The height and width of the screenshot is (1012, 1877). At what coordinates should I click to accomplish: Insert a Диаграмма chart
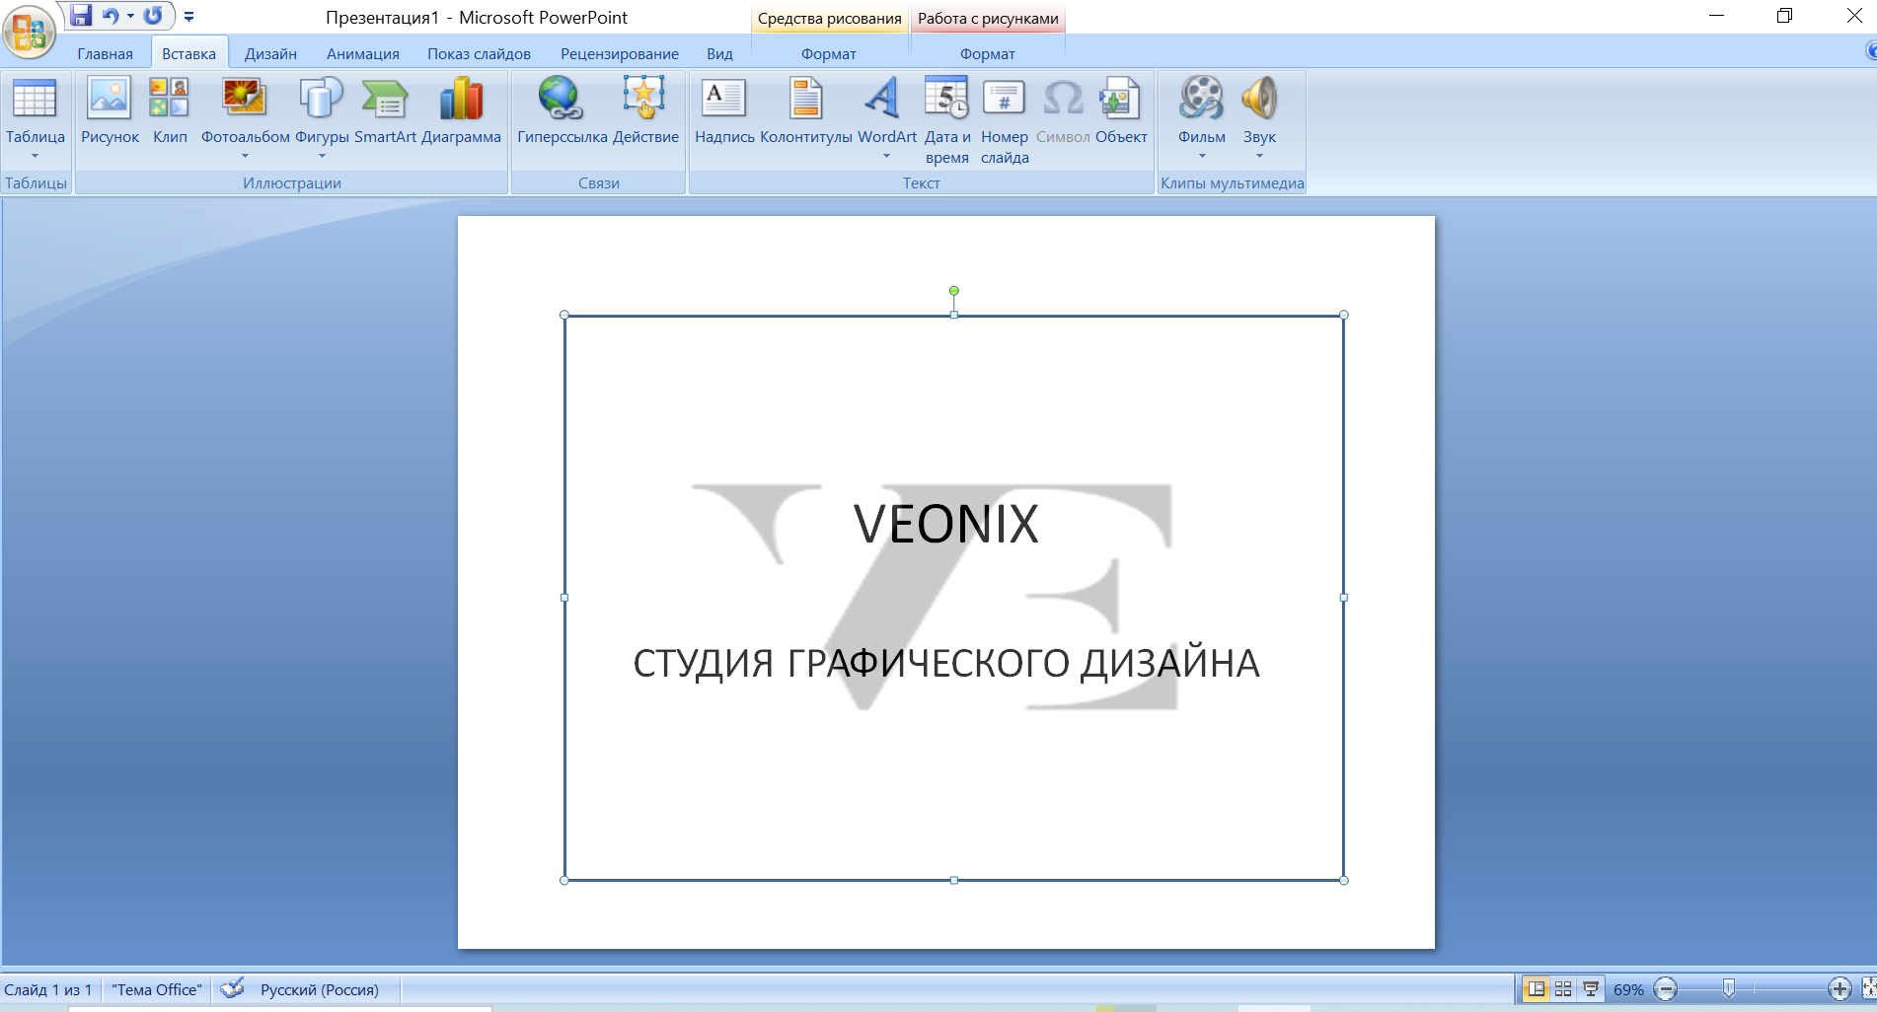click(461, 110)
